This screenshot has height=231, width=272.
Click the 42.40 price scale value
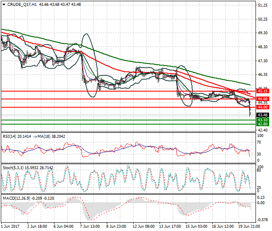point(263,130)
